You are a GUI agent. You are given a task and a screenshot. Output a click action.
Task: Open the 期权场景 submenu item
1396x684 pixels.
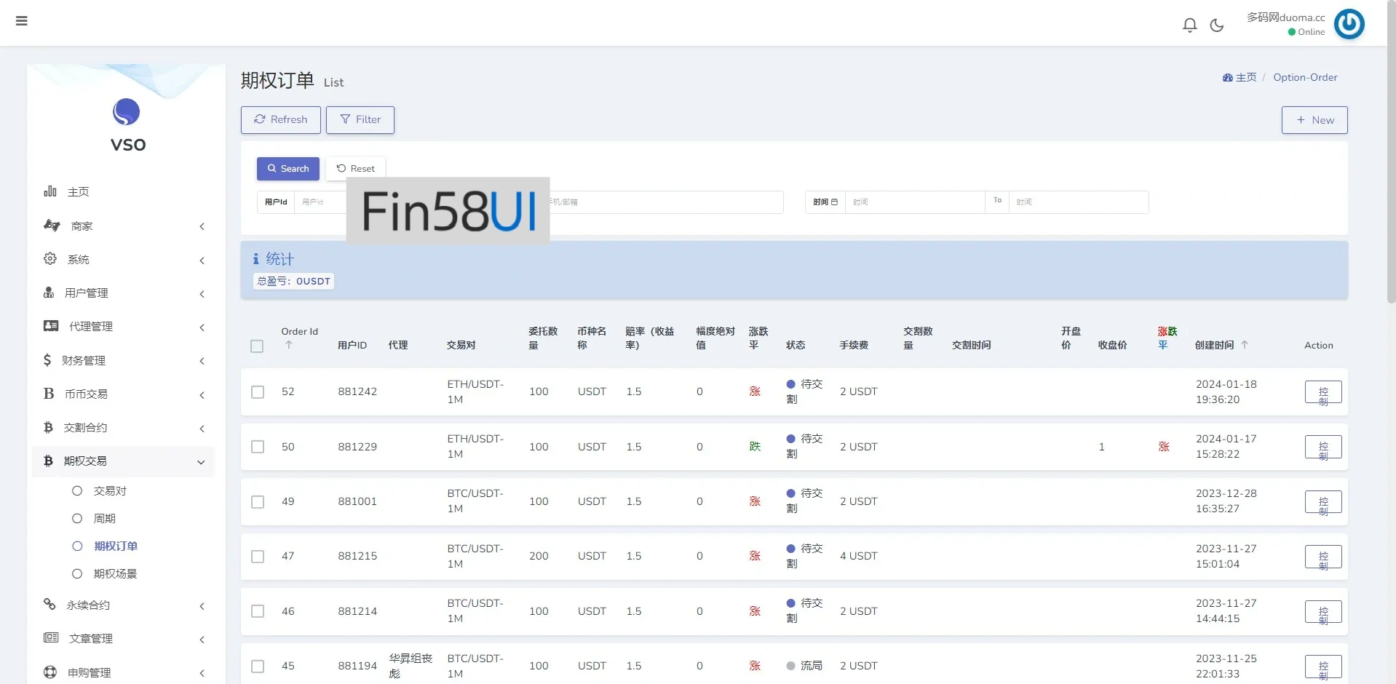[115, 574]
